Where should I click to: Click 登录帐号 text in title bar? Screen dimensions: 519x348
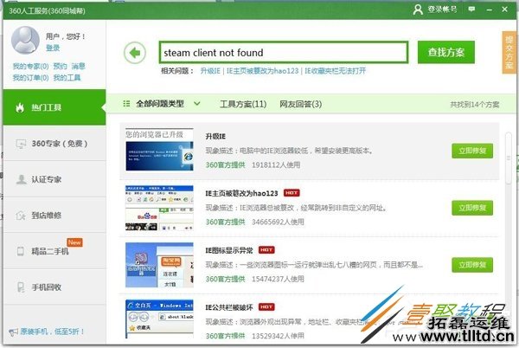coord(442,10)
